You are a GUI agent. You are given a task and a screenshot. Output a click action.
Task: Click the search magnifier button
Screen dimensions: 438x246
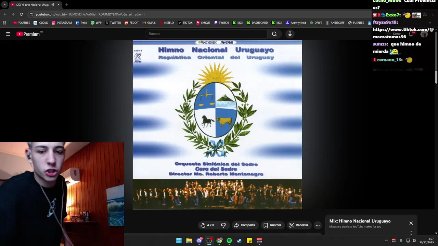click(x=274, y=34)
